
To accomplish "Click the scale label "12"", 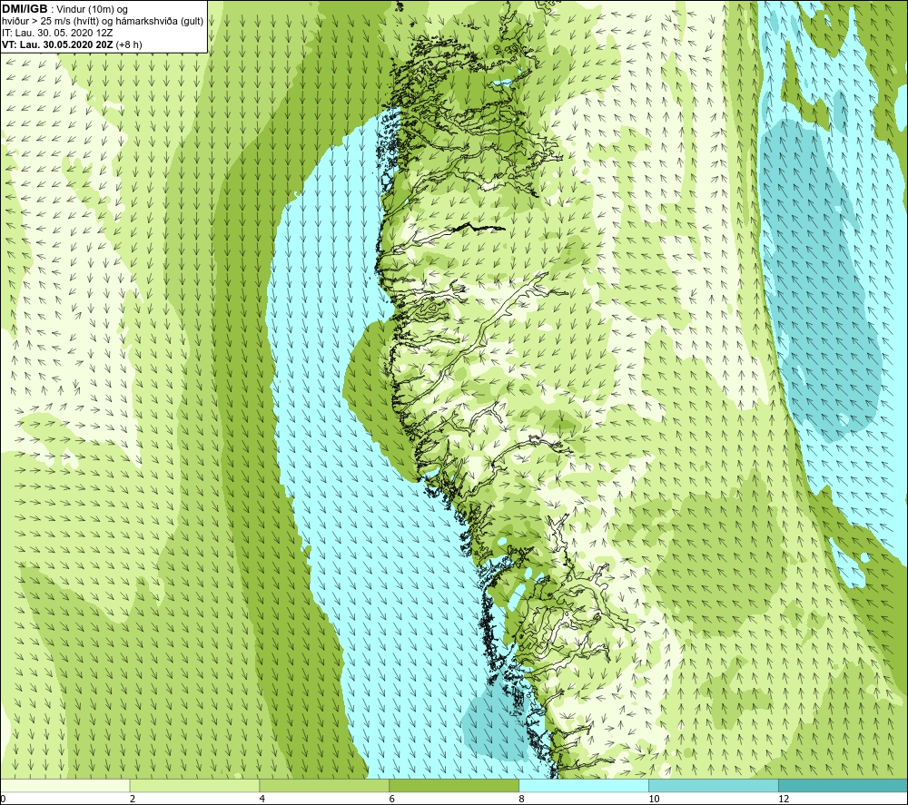I will (784, 799).
